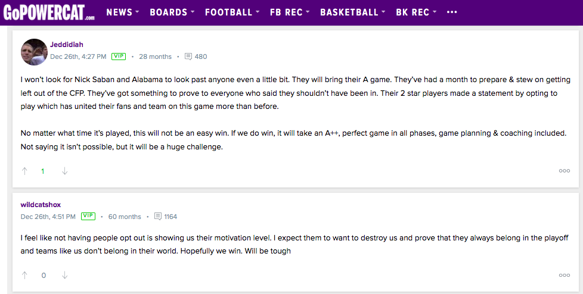Click wildcatshox's post count icon

158,217
